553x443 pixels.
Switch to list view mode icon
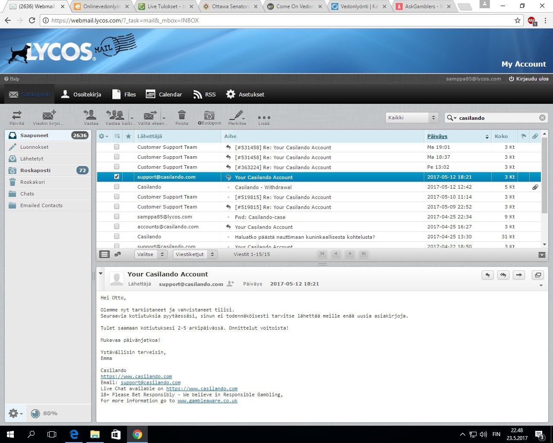[105, 254]
